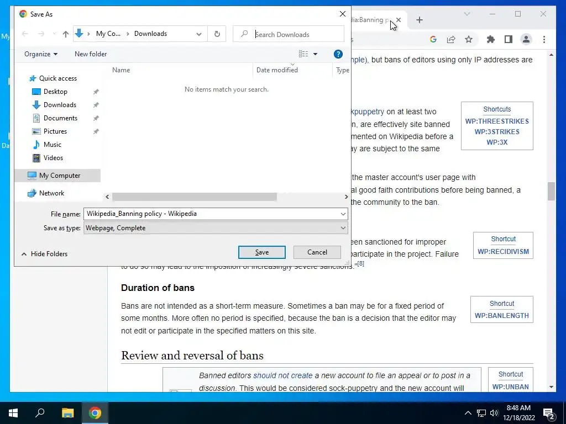Toggle Chrome side panel

coord(509,40)
